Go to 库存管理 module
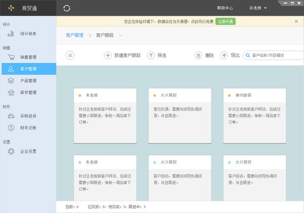This screenshot has height=213, width=304. [28, 93]
